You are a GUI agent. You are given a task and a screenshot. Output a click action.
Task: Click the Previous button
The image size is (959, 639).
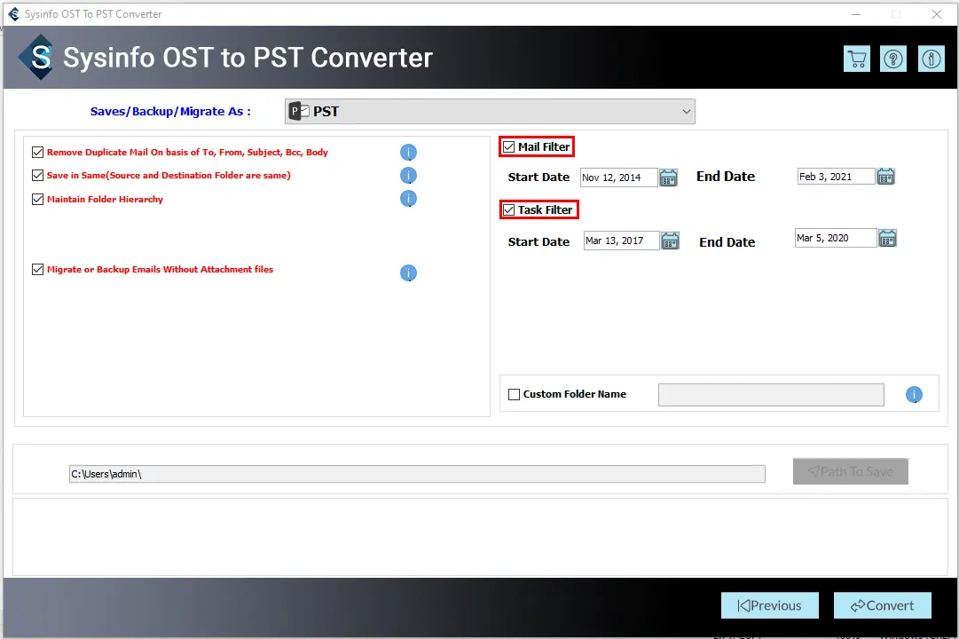click(769, 605)
